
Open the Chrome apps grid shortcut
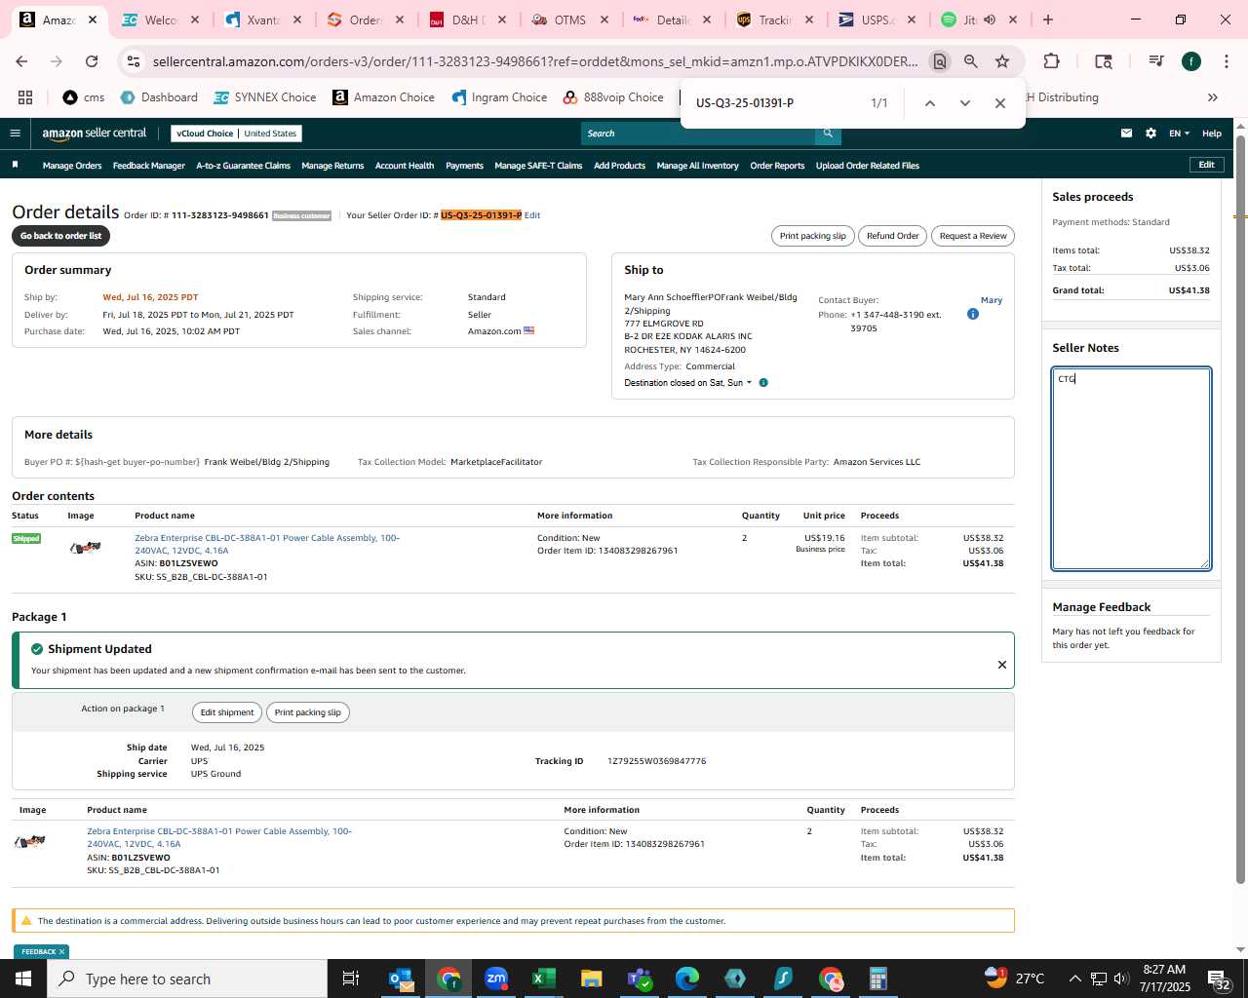(25, 97)
